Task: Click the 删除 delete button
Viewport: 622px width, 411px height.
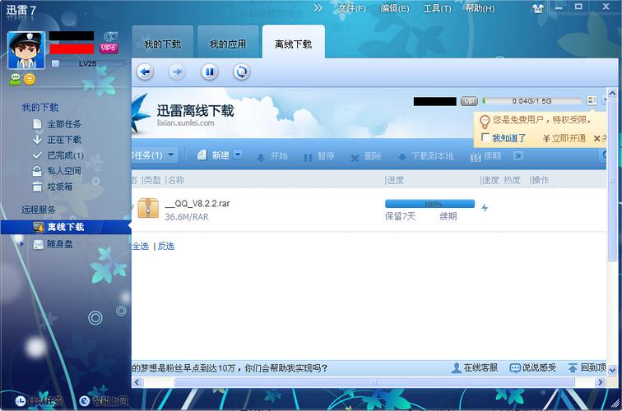Action: click(366, 156)
